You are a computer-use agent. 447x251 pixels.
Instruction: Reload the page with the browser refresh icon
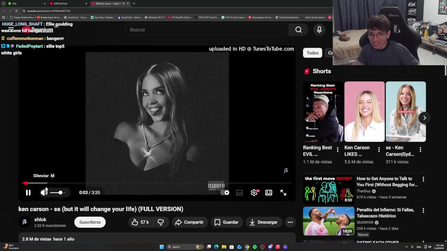[16, 11]
